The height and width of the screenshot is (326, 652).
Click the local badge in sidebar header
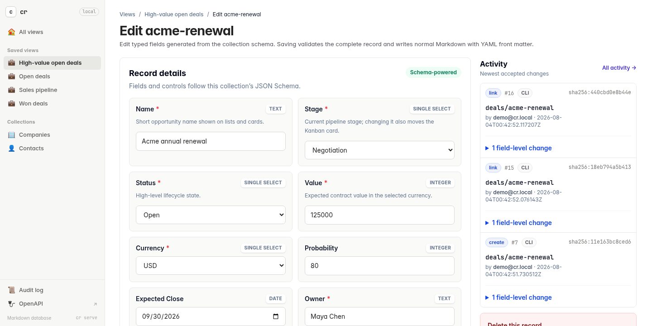(x=89, y=12)
